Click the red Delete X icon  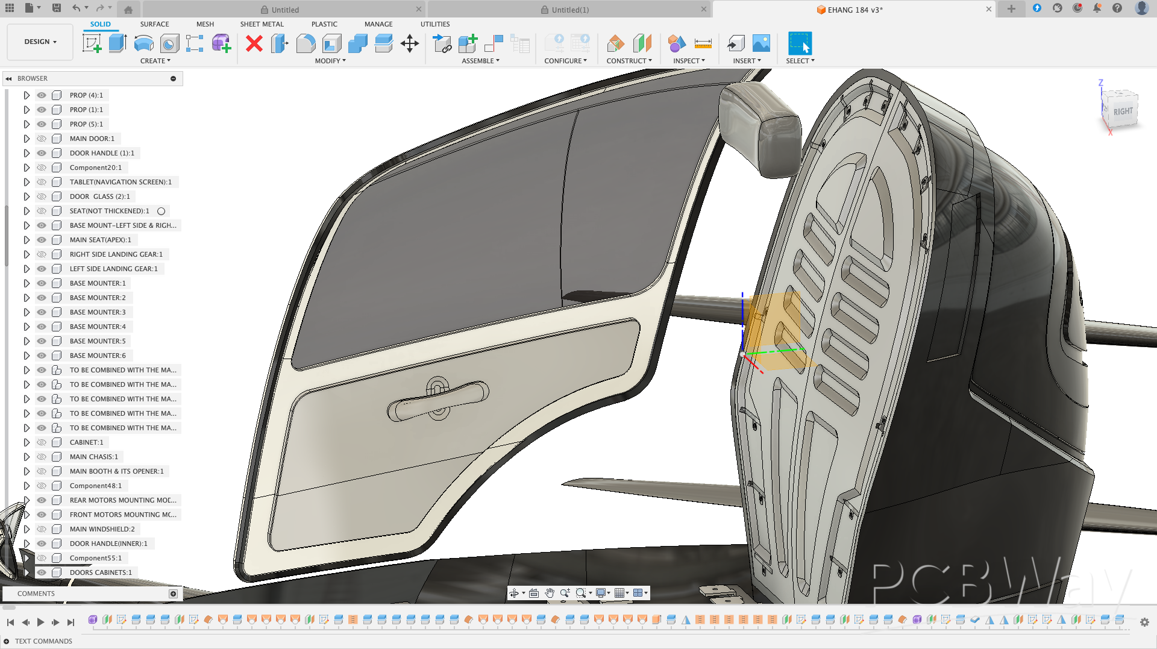tap(254, 43)
